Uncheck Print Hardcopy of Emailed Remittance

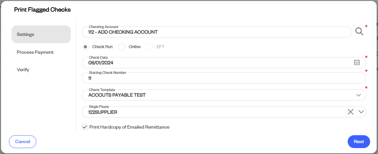[x=85, y=127]
